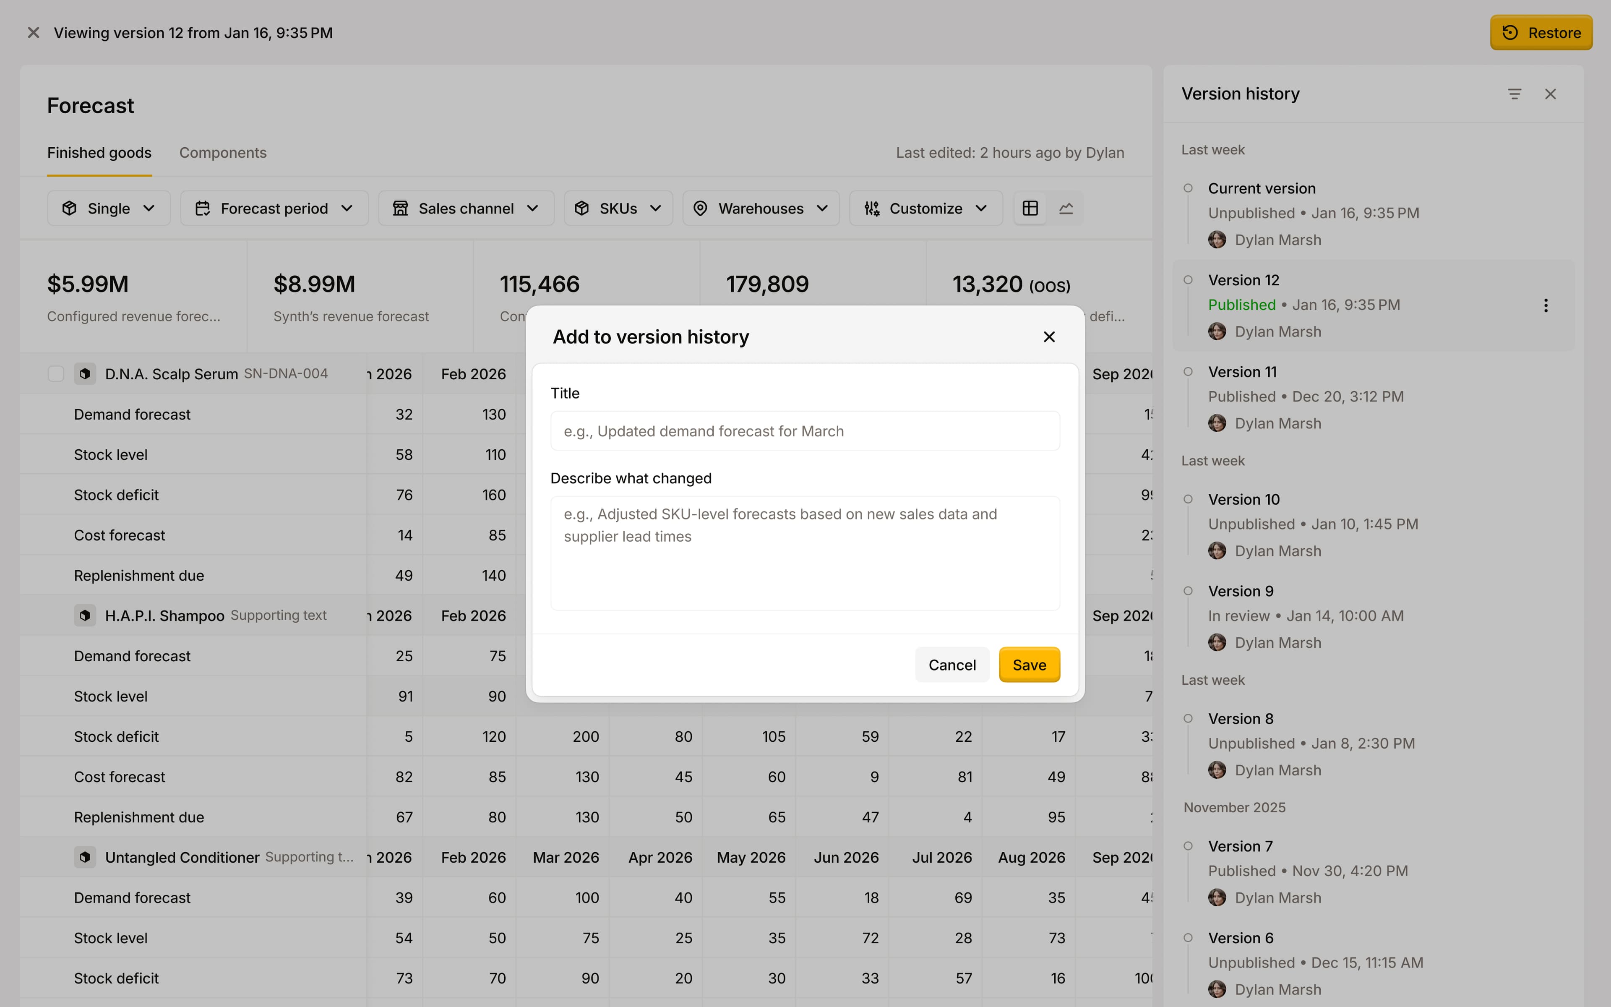Select the Version 10 timeline marker
This screenshot has height=1007, width=1611.
[x=1188, y=499]
